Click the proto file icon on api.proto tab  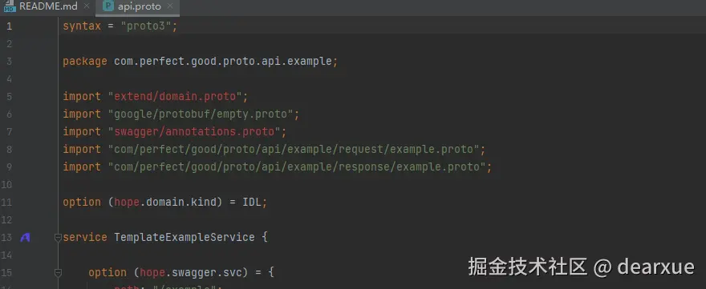(108, 6)
